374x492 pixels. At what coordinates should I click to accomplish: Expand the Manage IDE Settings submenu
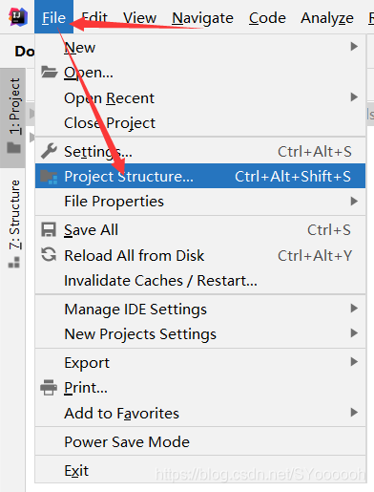tap(200, 309)
